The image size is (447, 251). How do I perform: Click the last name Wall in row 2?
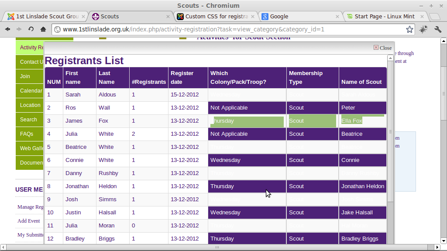pyautogui.click(x=104, y=108)
